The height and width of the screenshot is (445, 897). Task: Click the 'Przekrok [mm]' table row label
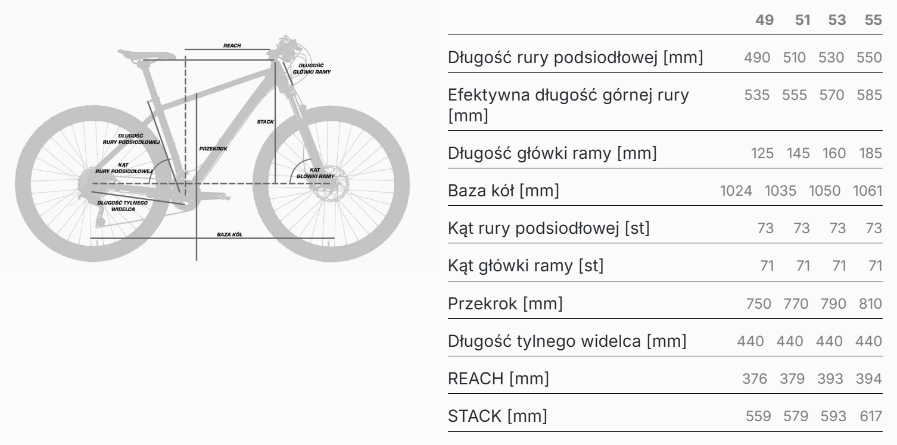click(x=505, y=304)
